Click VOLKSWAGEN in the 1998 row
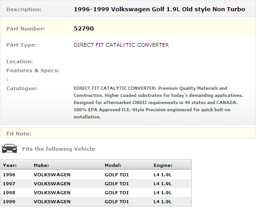Screen dimensions: 256x218 52,193
